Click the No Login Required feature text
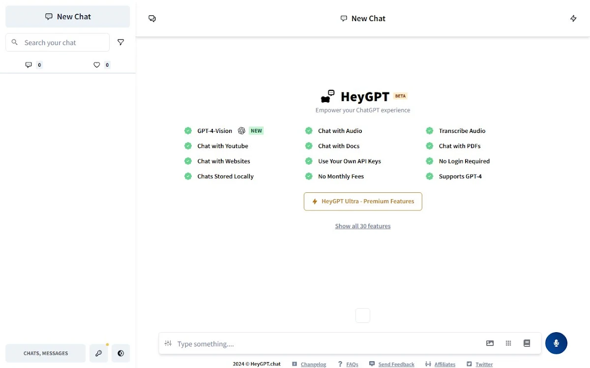This screenshot has width=590, height=368. coord(465,161)
